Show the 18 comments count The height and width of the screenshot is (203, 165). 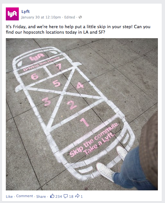pyautogui.click(x=71, y=197)
